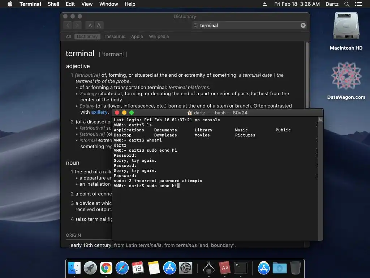This screenshot has height=278, width=370.
Task: Open Terminal application menu
Action: (x=30, y=4)
